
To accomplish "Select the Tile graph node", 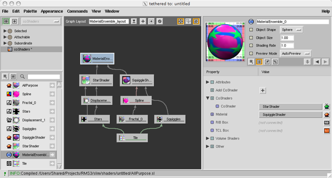I will coord(132,138).
